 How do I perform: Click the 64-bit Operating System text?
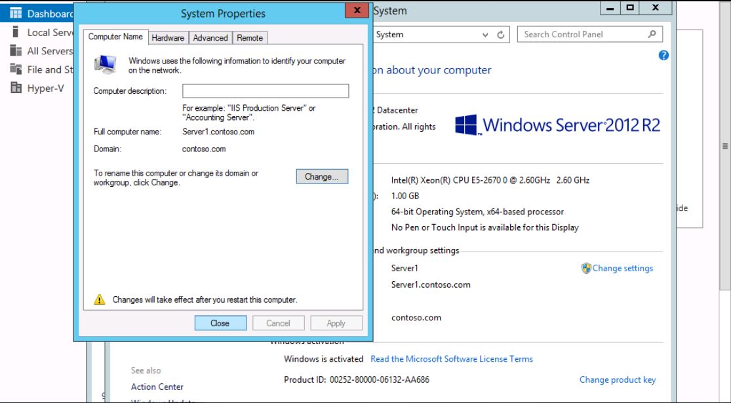pyautogui.click(x=477, y=212)
